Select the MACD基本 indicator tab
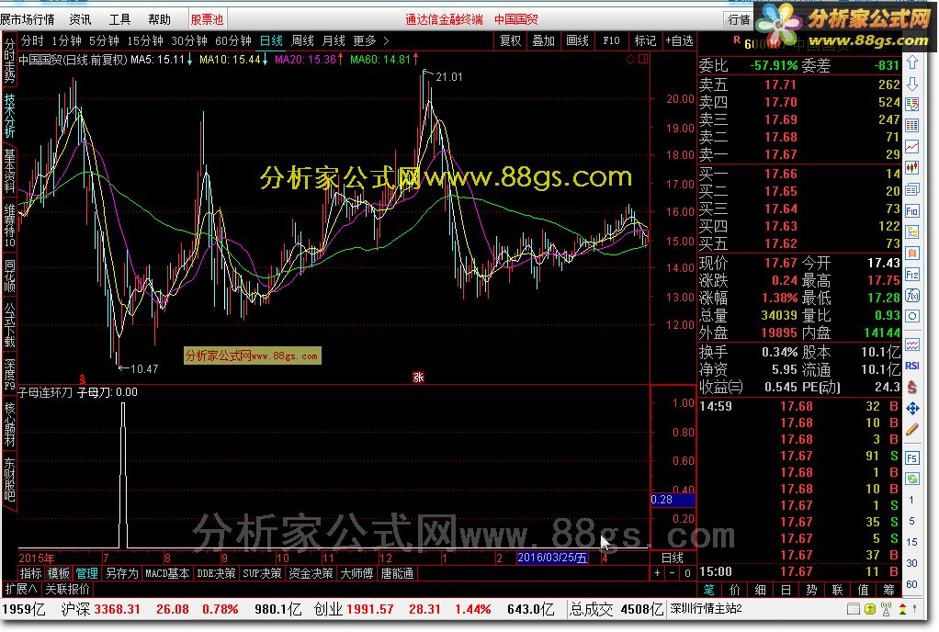The width and height of the screenshot is (939, 632). coord(167,573)
